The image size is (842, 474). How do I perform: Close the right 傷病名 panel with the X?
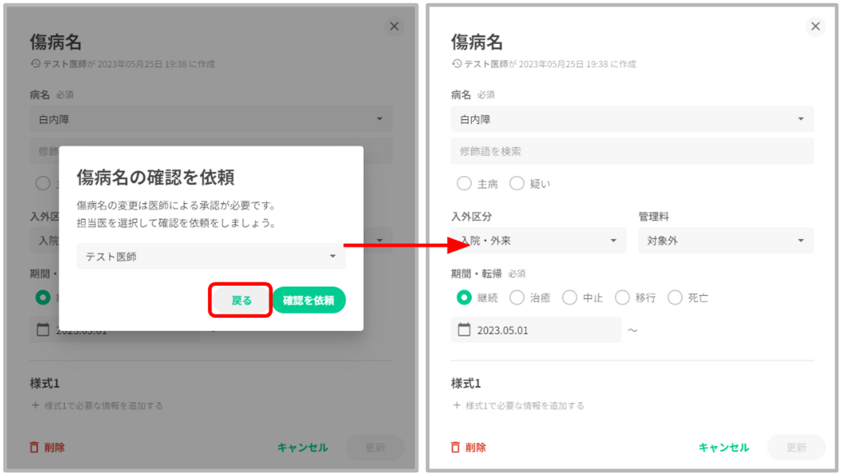(x=815, y=26)
